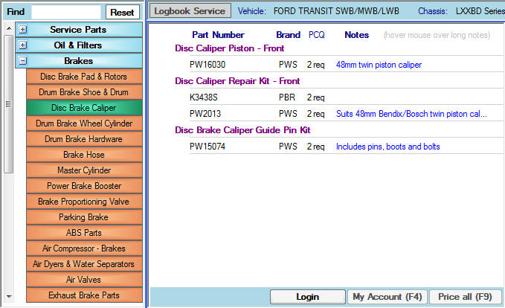Select the ABS Parts item
Image resolution: width=505 pixels, height=308 pixels.
(x=83, y=233)
